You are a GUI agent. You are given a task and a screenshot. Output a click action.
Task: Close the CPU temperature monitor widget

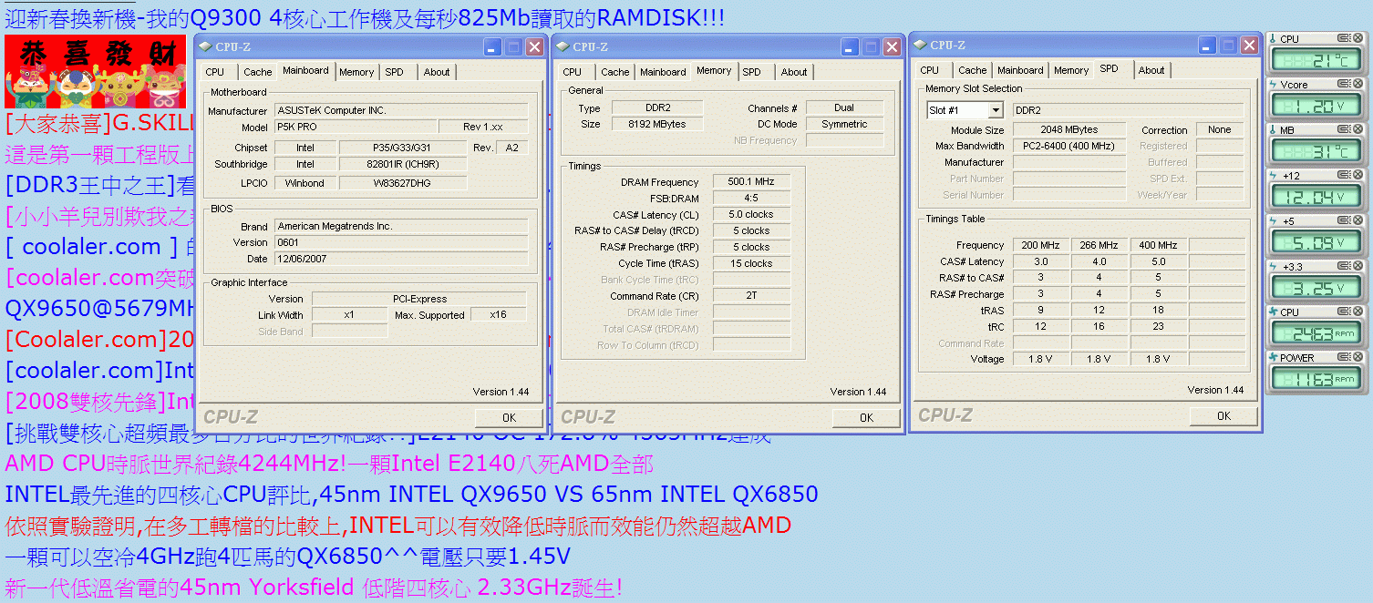[x=1358, y=38]
